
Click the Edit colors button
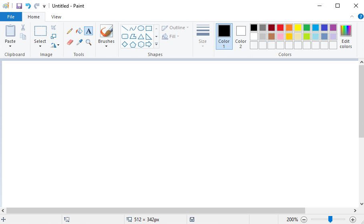coord(346,36)
